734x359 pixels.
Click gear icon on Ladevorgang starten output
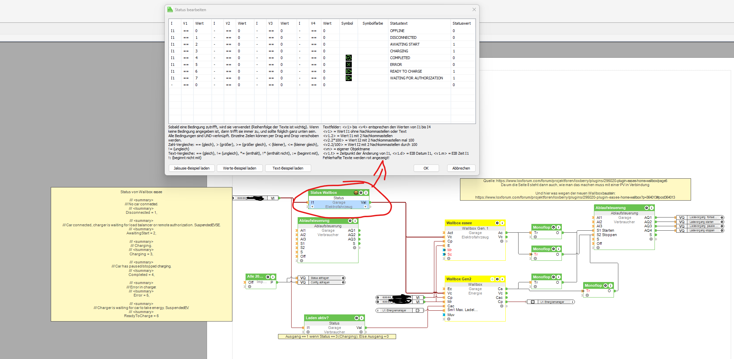[722, 222]
